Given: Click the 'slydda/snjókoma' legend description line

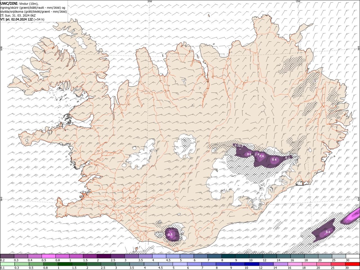Looking at the screenshot, I should tap(34, 12).
